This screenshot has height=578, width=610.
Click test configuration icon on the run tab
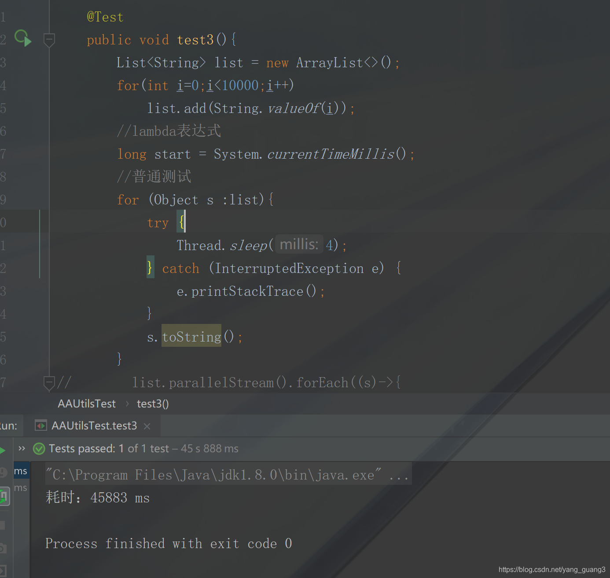[41, 425]
